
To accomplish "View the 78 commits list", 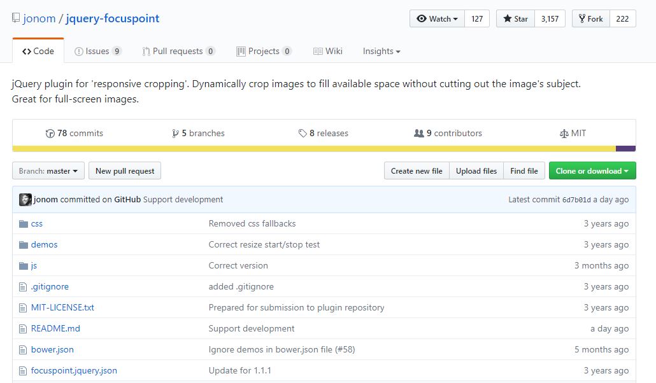I will click(x=75, y=134).
